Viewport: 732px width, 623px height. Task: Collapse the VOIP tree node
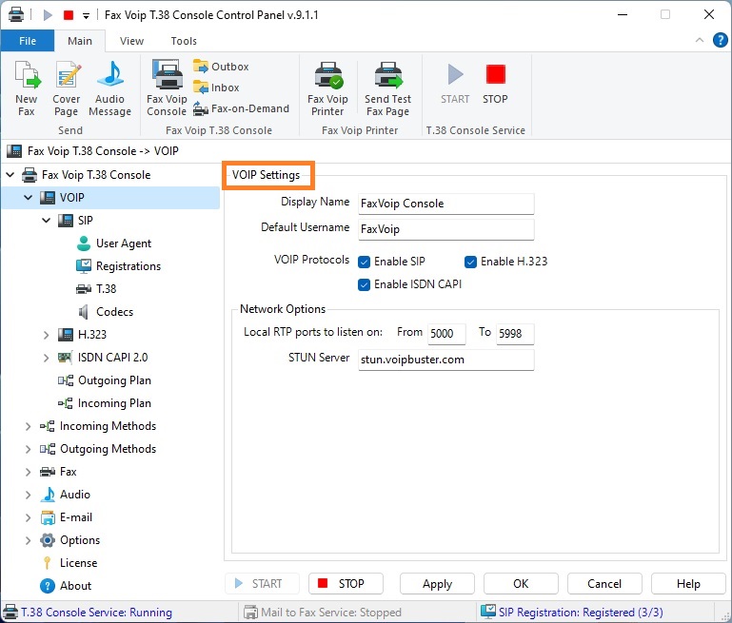(x=28, y=198)
